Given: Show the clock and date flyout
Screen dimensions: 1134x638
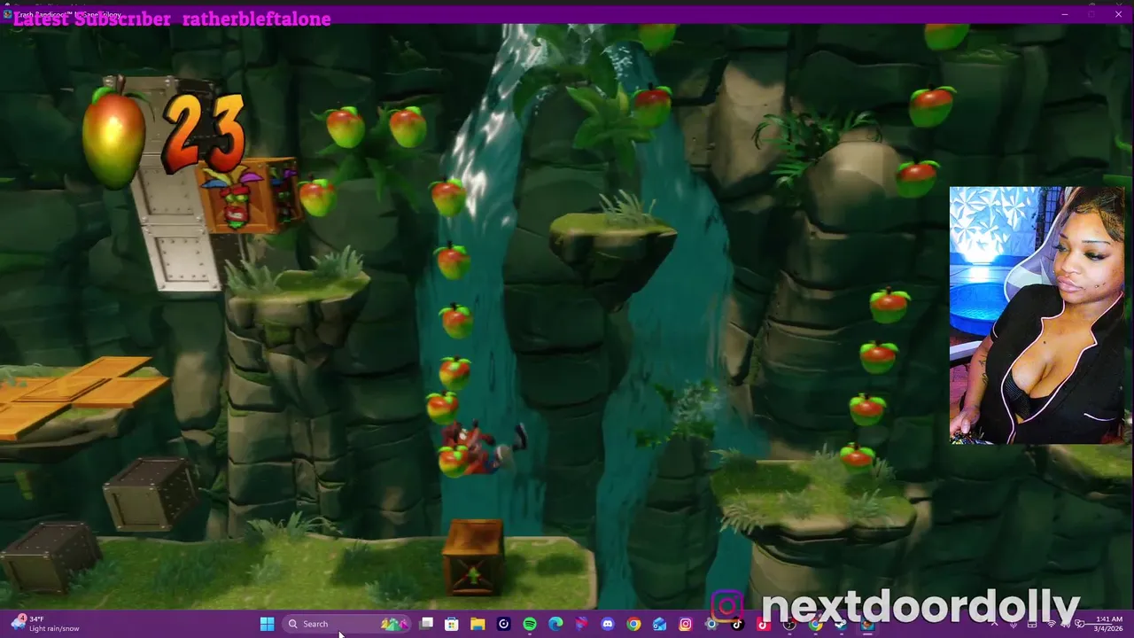Looking at the screenshot, I should (x=1109, y=624).
